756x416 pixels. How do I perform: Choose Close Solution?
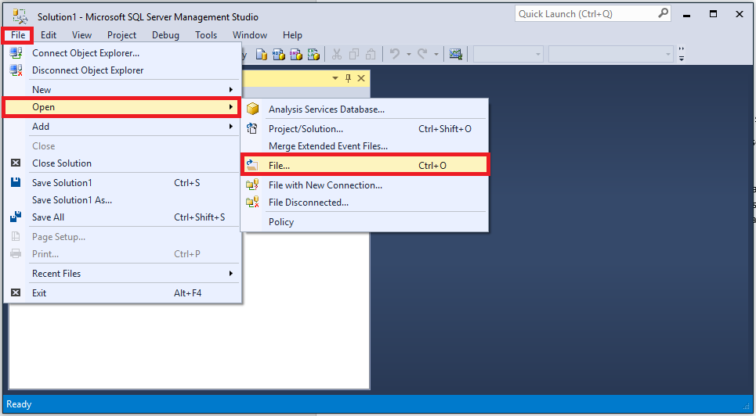(x=122, y=163)
